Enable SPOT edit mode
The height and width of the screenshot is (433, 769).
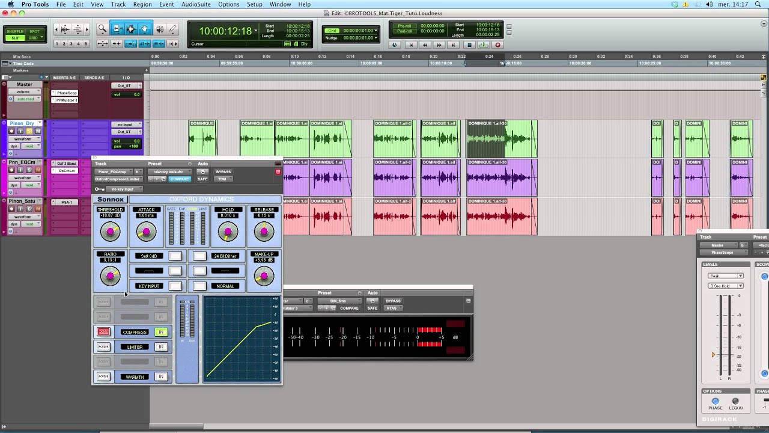click(x=35, y=31)
